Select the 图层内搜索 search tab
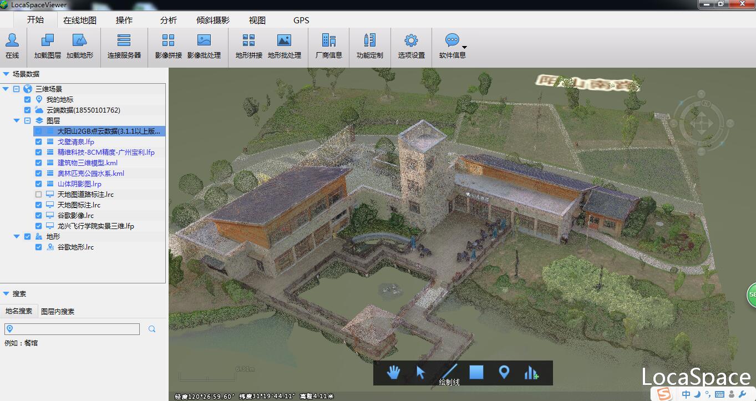Viewport: 756px width, 401px height. click(x=58, y=311)
